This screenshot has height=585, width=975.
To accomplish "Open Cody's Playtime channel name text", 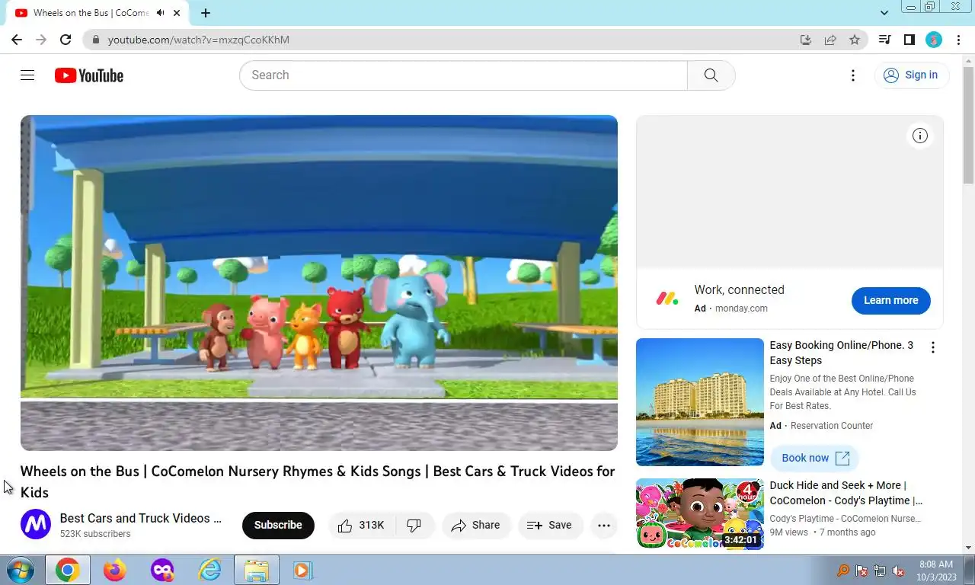I will (846, 519).
